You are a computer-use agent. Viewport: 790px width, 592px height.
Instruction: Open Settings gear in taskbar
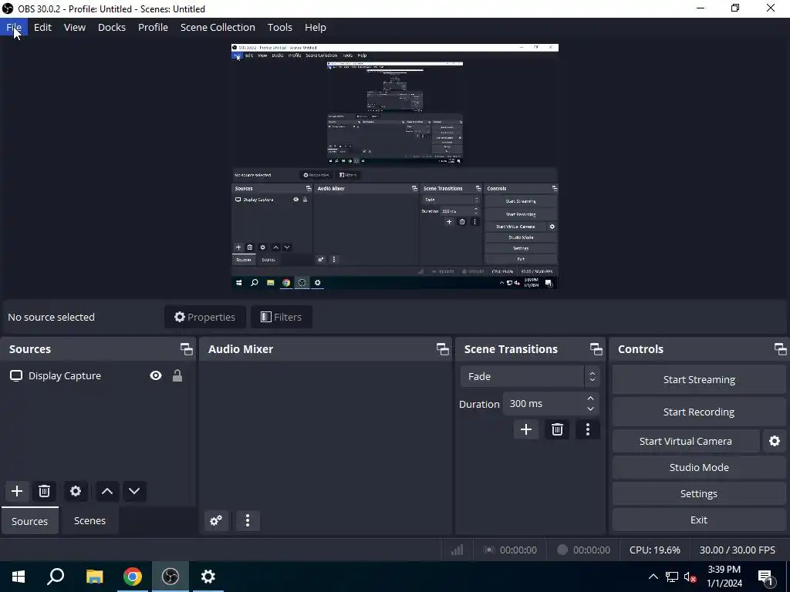click(x=208, y=577)
